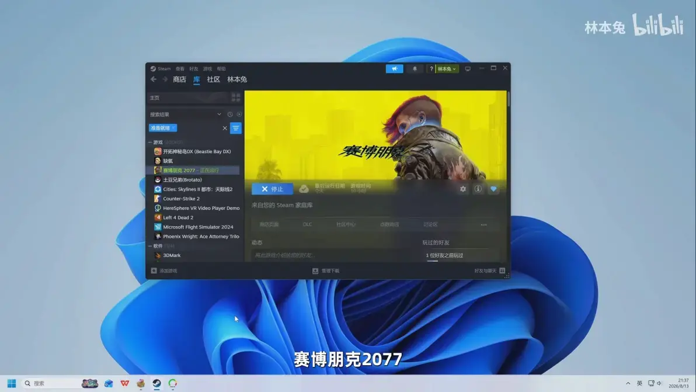
Task: Show hidden tray icons chevron
Action: point(628,383)
